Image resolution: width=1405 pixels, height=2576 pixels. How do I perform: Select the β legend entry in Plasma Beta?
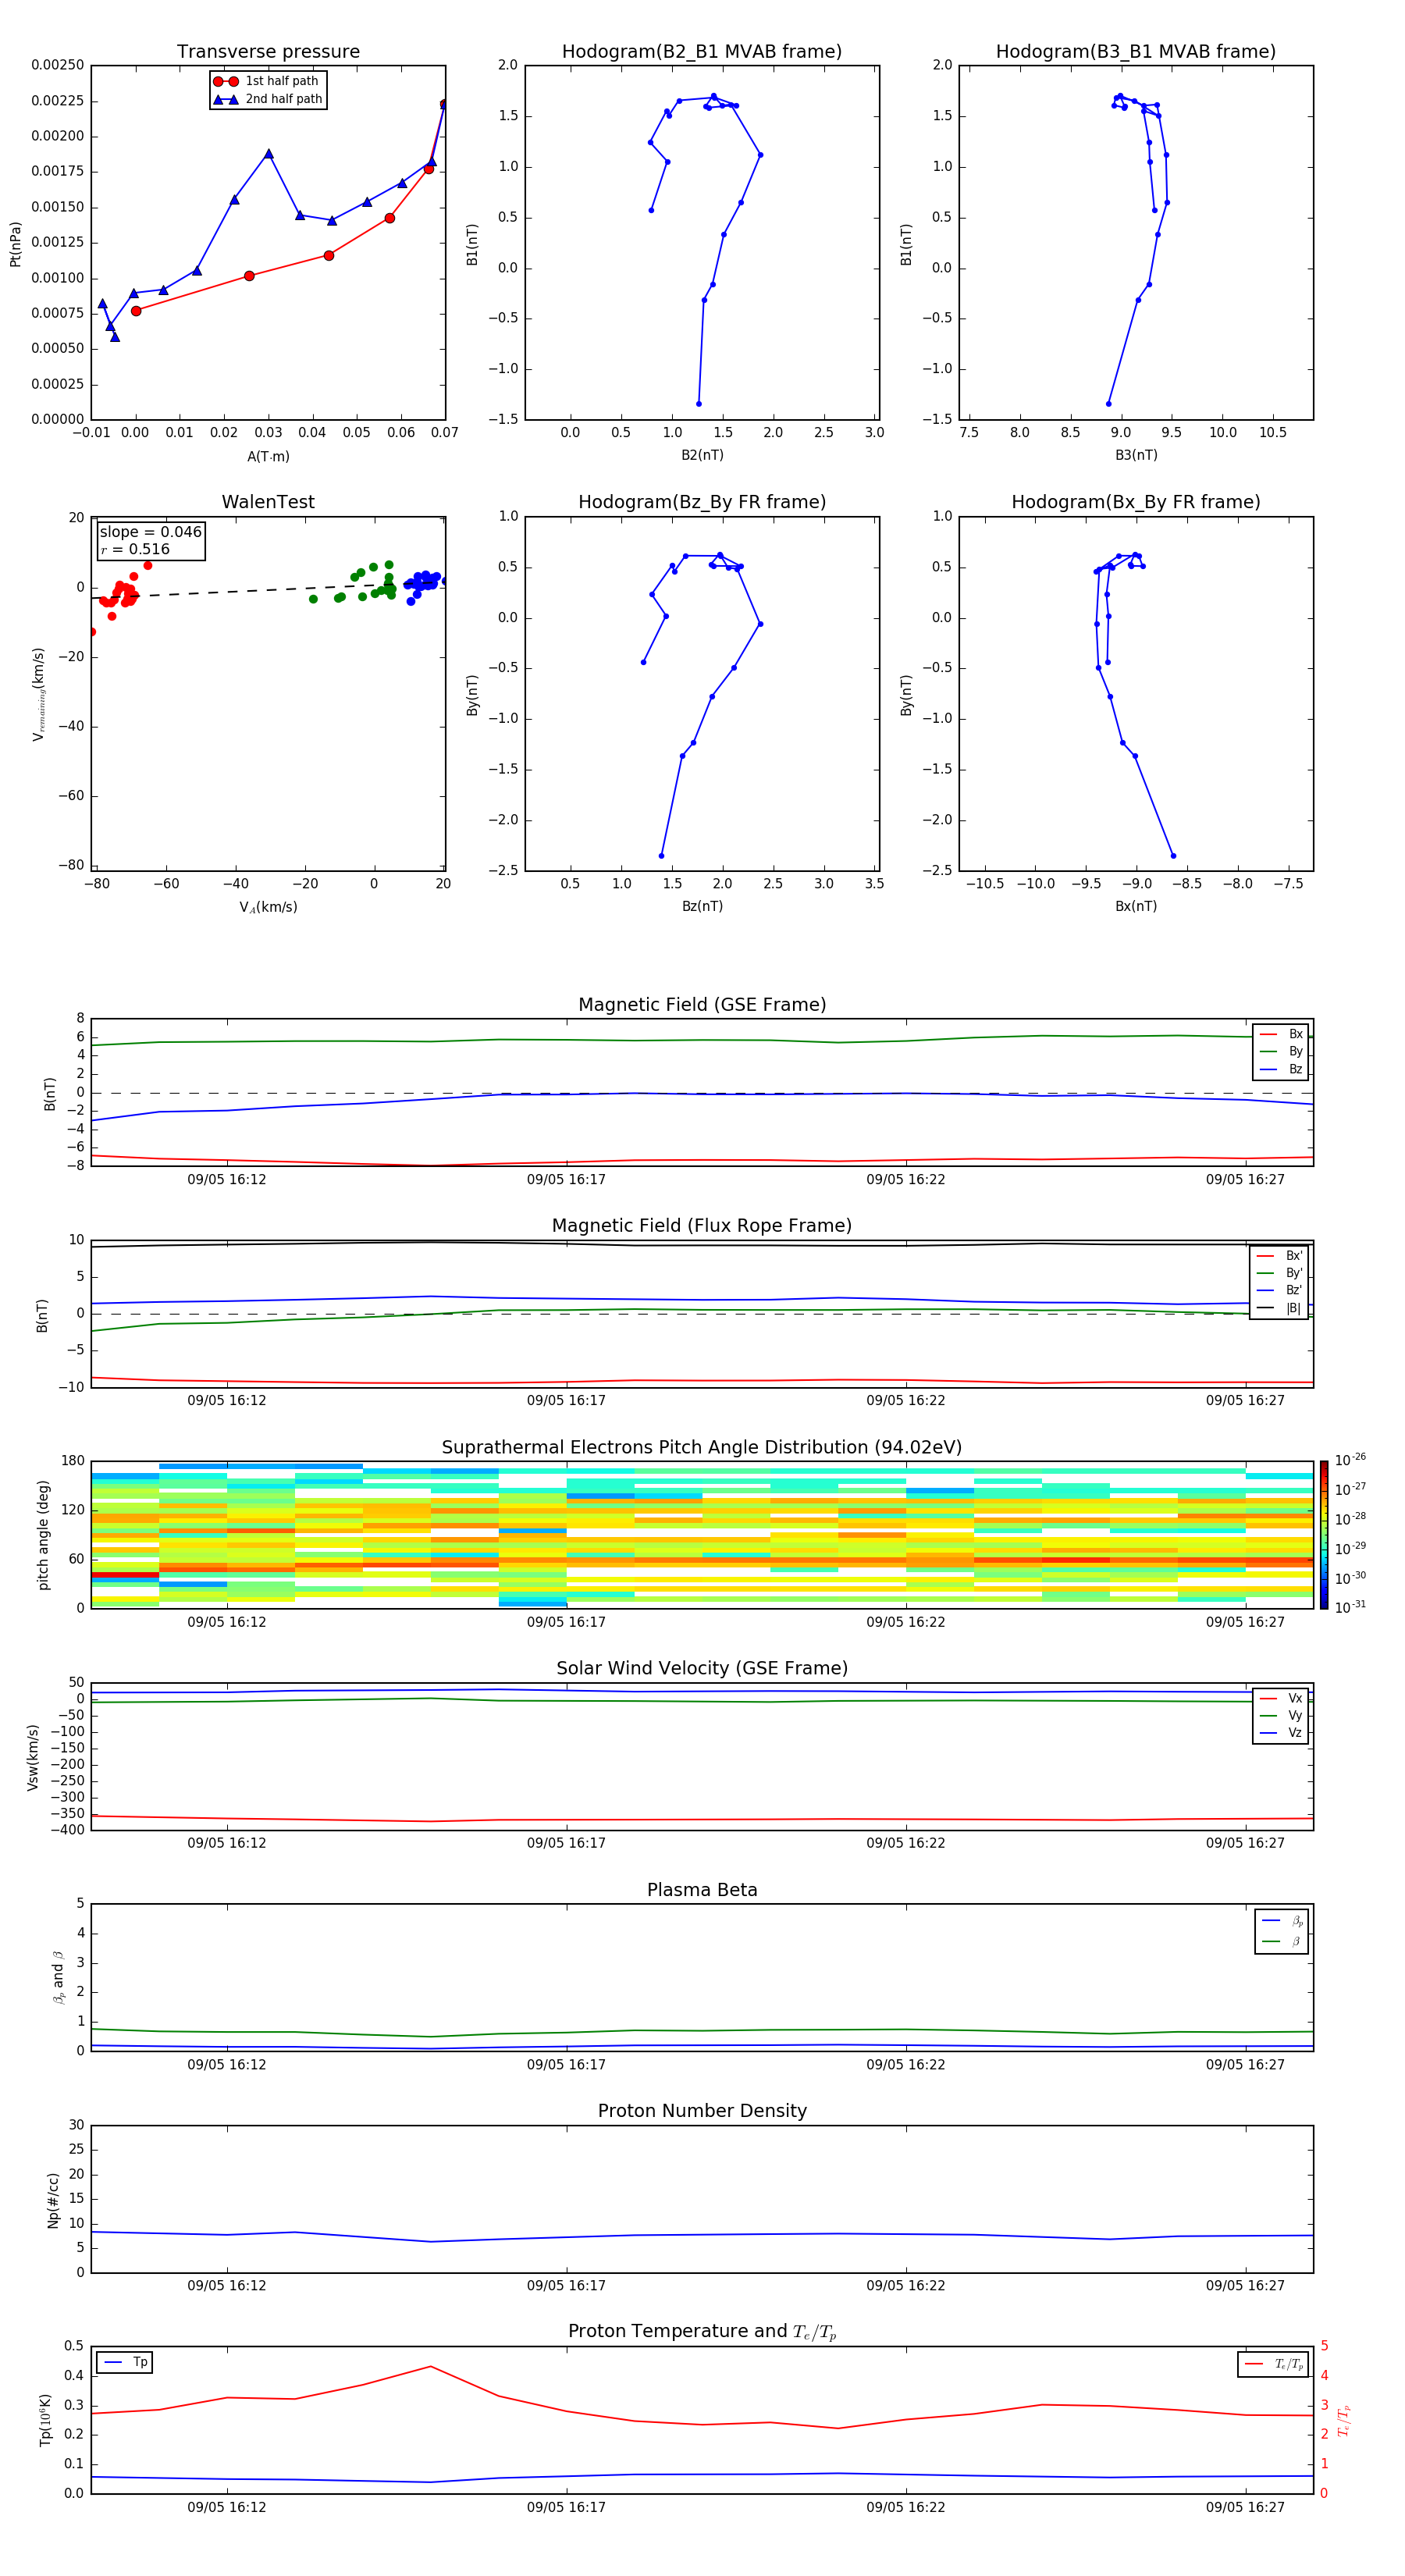1282,1941
